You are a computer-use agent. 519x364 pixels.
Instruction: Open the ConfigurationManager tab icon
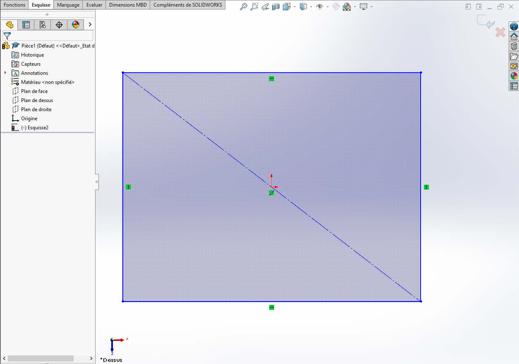[x=43, y=25]
